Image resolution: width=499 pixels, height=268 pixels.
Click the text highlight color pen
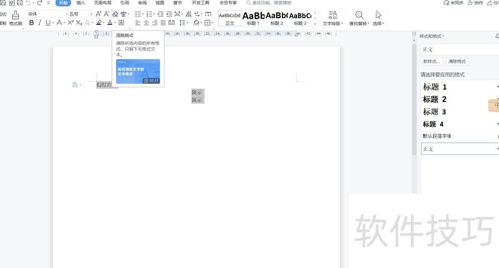[99, 22]
